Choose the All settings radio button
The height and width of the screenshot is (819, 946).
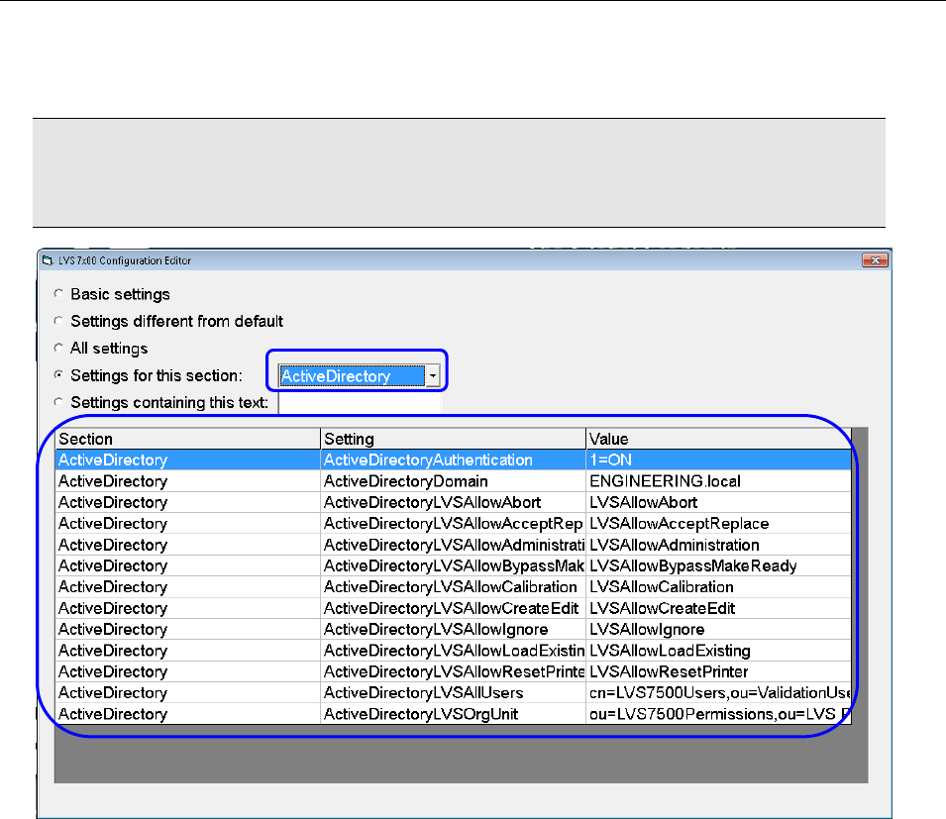[58, 348]
